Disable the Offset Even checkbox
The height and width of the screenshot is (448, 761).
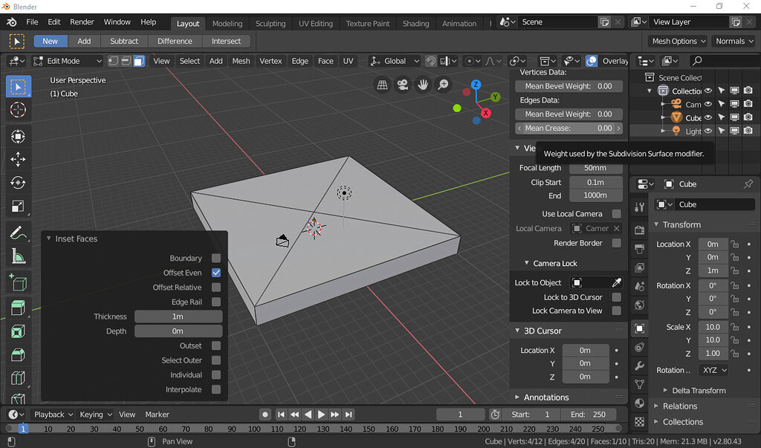pos(216,273)
